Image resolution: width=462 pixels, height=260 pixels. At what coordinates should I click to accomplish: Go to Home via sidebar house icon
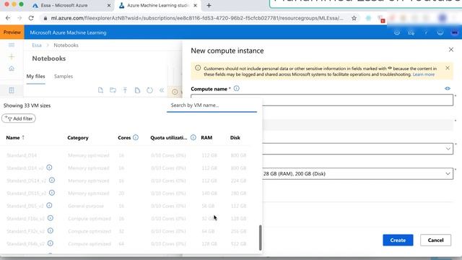pyautogui.click(x=12, y=69)
